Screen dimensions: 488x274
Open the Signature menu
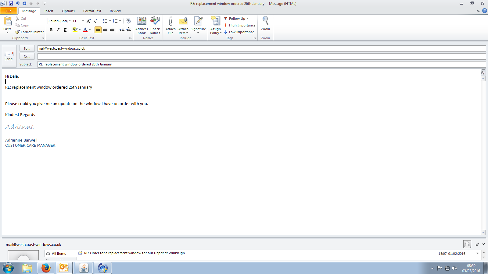click(198, 25)
